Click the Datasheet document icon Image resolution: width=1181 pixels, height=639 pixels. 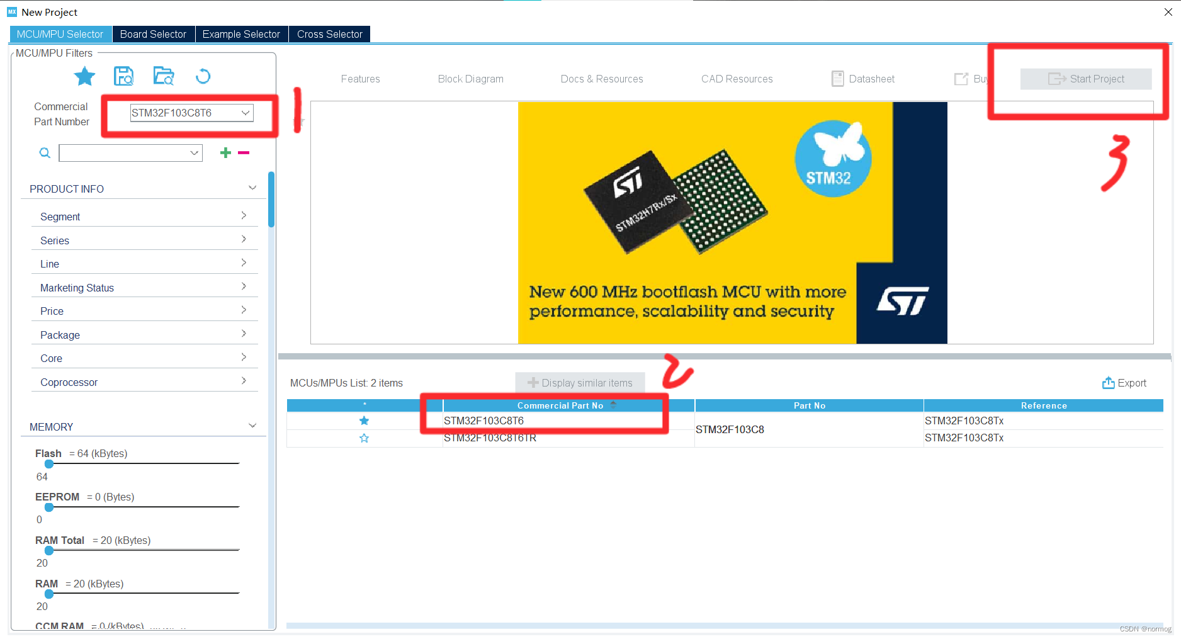pyautogui.click(x=837, y=79)
